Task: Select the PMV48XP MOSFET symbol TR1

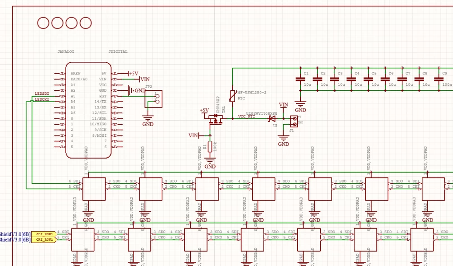Action: 215,119
